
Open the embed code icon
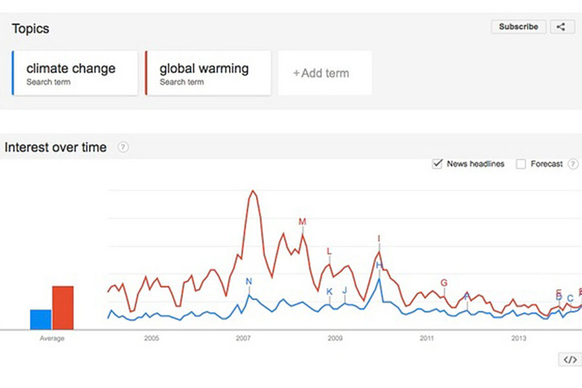click(570, 359)
